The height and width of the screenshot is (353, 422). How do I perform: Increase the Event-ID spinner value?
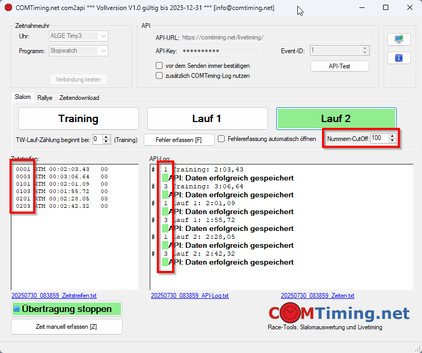coord(365,48)
